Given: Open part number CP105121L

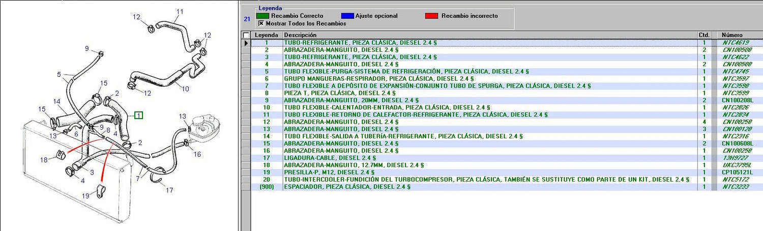Looking at the screenshot, I should point(737,172).
